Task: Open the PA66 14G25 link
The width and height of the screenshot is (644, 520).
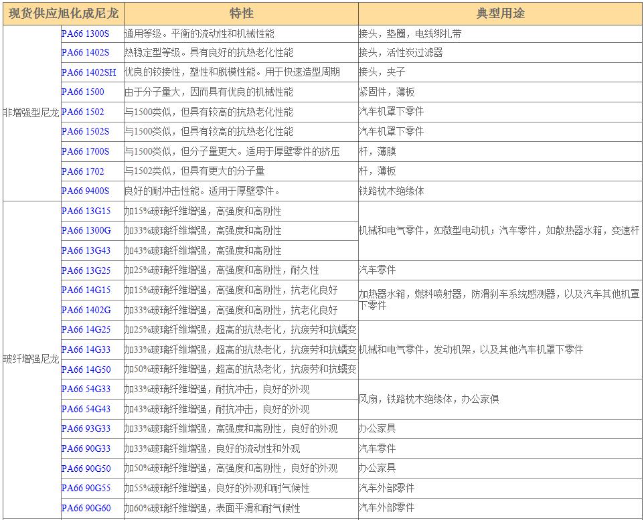Action: coord(86,329)
